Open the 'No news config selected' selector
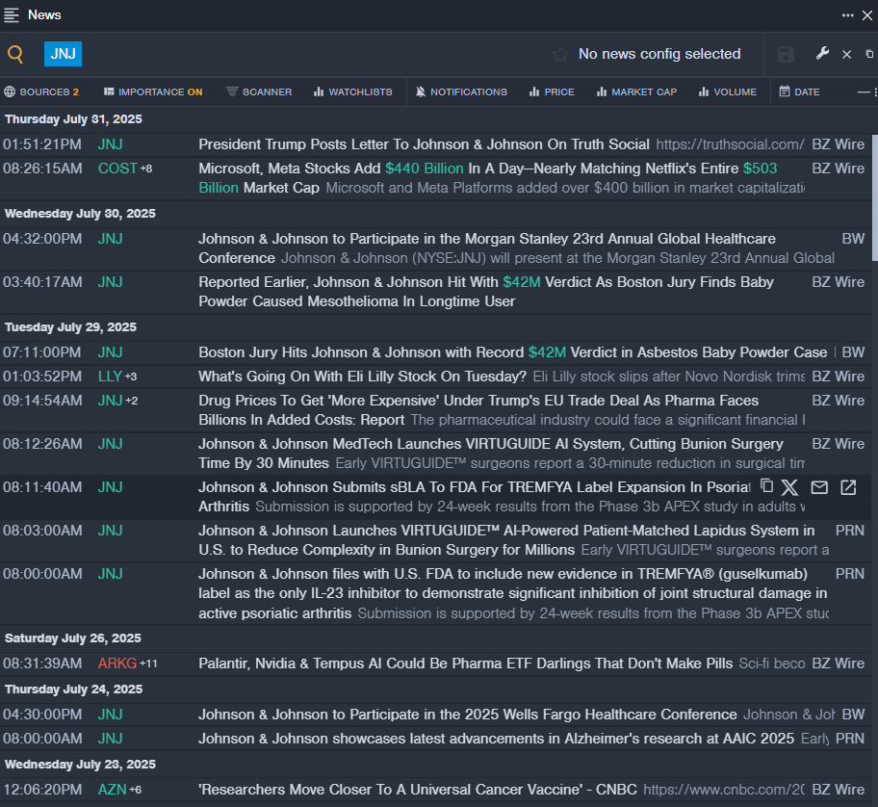The height and width of the screenshot is (807, 878). coord(659,54)
